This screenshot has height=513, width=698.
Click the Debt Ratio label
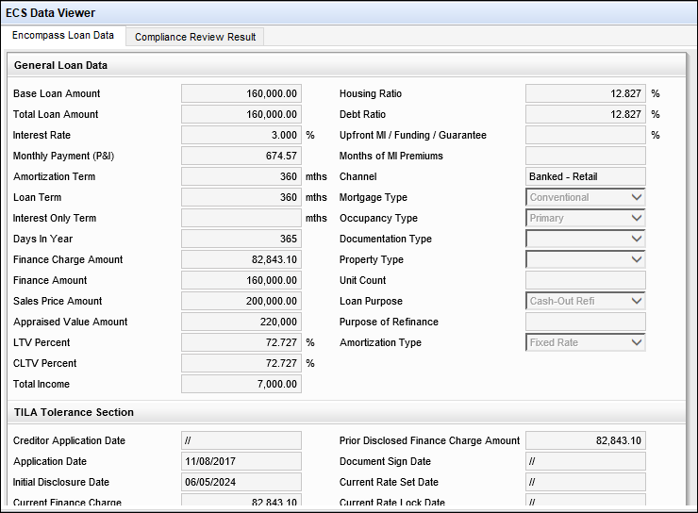click(x=362, y=114)
